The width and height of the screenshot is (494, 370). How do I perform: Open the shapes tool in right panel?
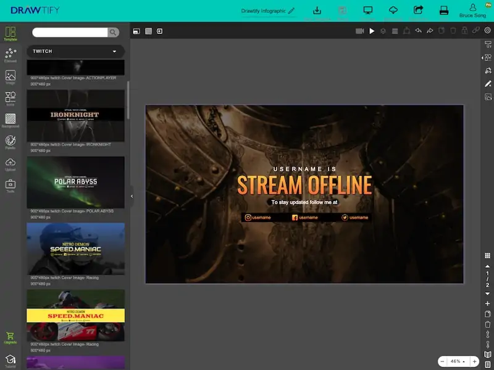point(488,57)
